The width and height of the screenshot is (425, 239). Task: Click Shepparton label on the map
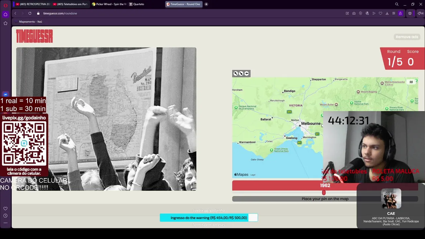click(x=319, y=79)
